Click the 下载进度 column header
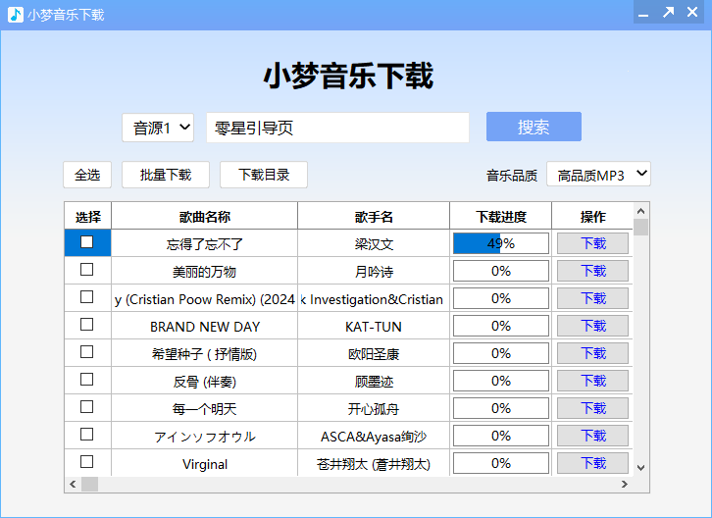This screenshot has height=518, width=712. 500,217
